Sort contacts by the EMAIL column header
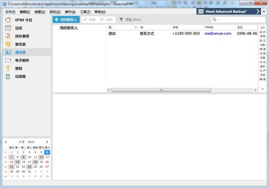Image resolution: width=269 pixels, height=188 pixels. pyautogui.click(x=218, y=27)
